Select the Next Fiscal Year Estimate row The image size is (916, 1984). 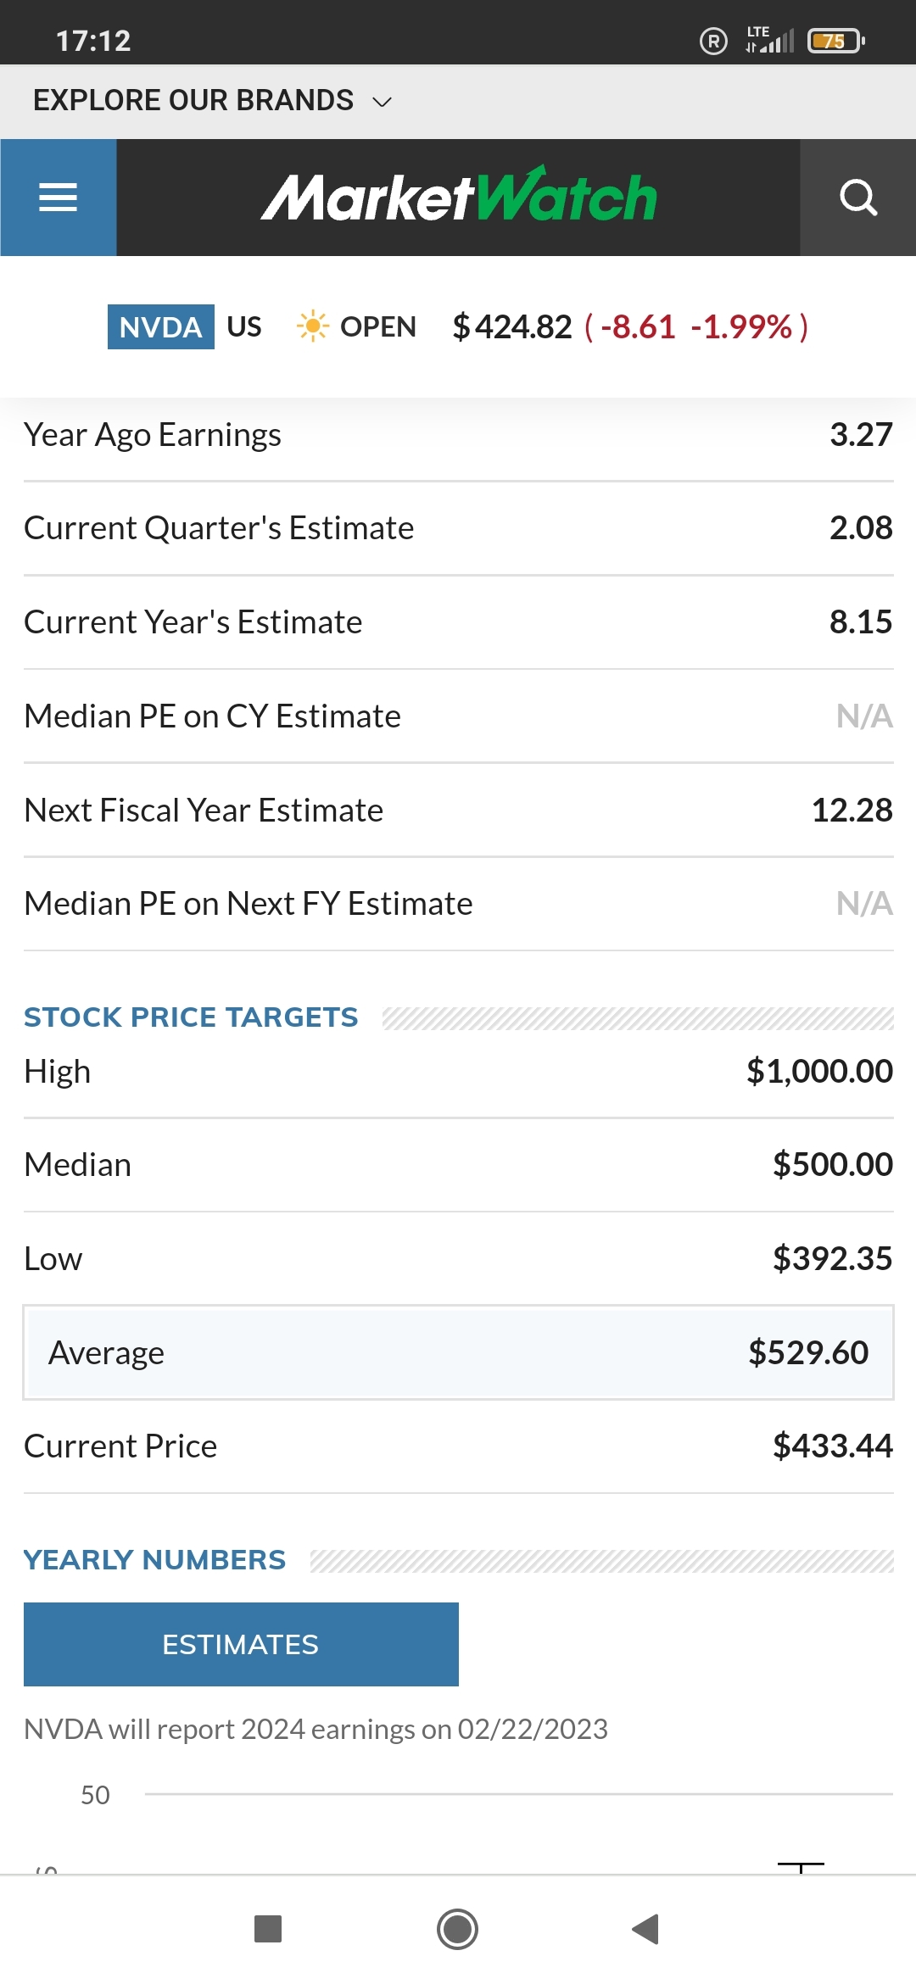pos(458,810)
